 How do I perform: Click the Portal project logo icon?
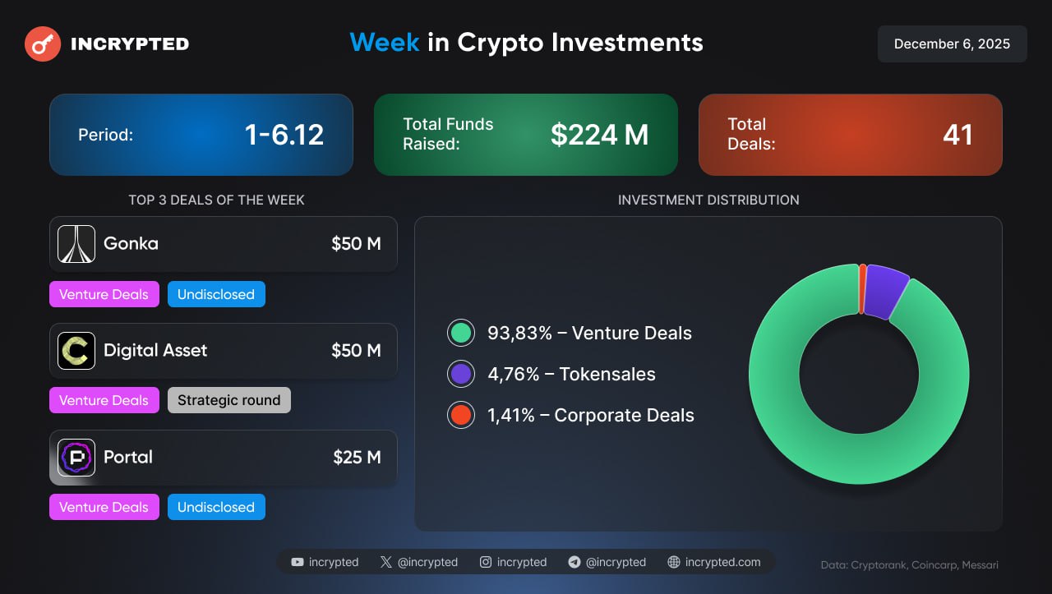coord(76,458)
